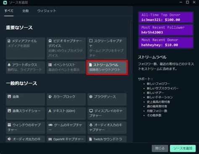
Task: Click the OpenVR キャプチャー headset icon
Action: tap(50, 139)
